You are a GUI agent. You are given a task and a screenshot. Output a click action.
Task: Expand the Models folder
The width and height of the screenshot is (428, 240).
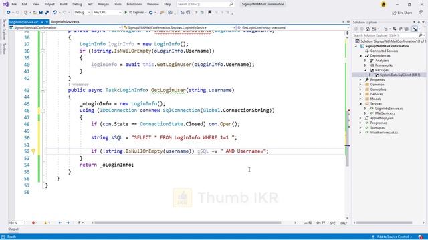coord(361,99)
